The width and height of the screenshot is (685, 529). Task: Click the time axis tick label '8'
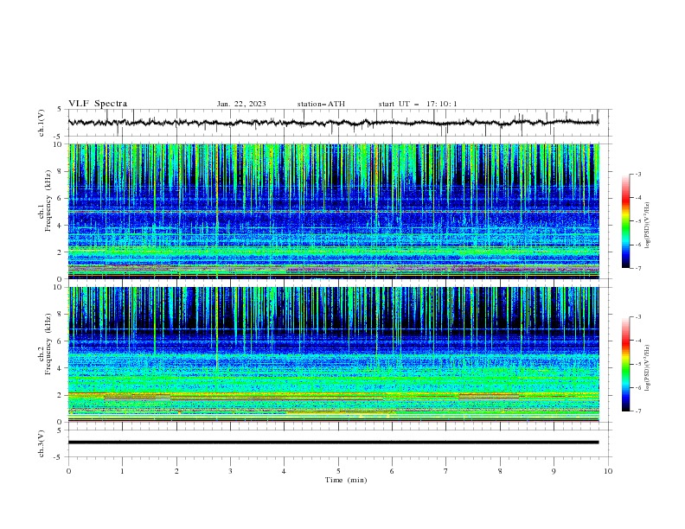(500, 471)
